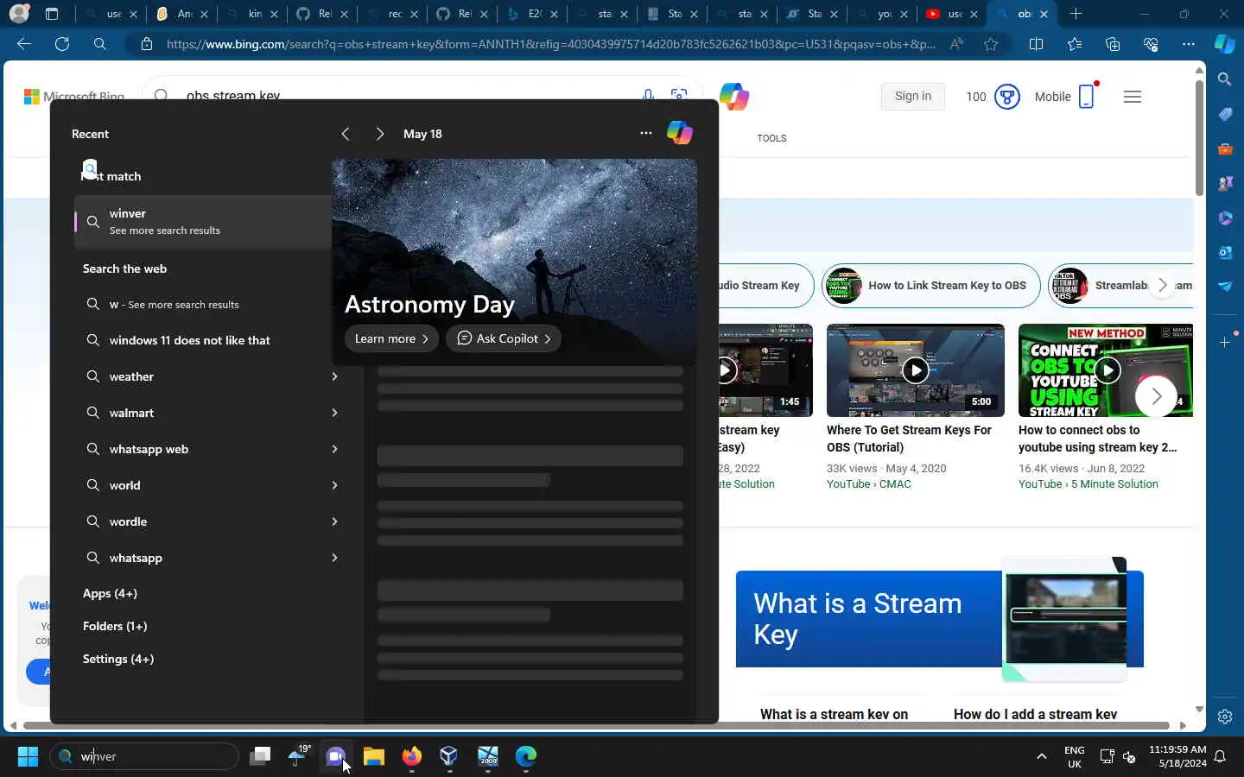Customize sidebar with the plus icon

point(1225,343)
